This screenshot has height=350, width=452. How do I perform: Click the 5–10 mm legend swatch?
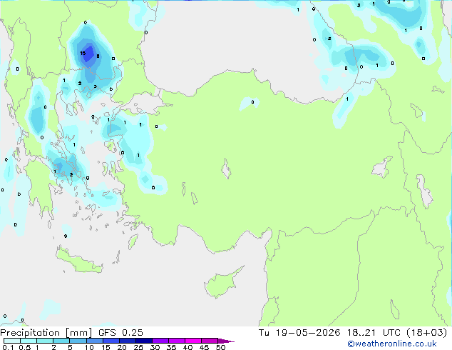pos(78,341)
